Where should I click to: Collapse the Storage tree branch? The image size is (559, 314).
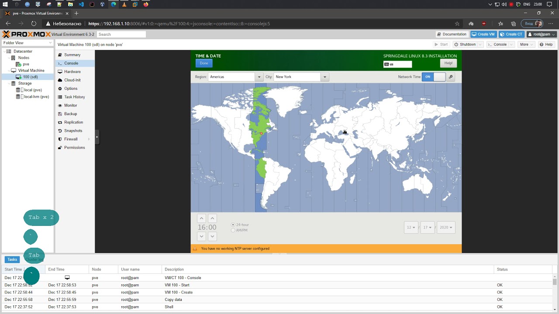(9, 83)
